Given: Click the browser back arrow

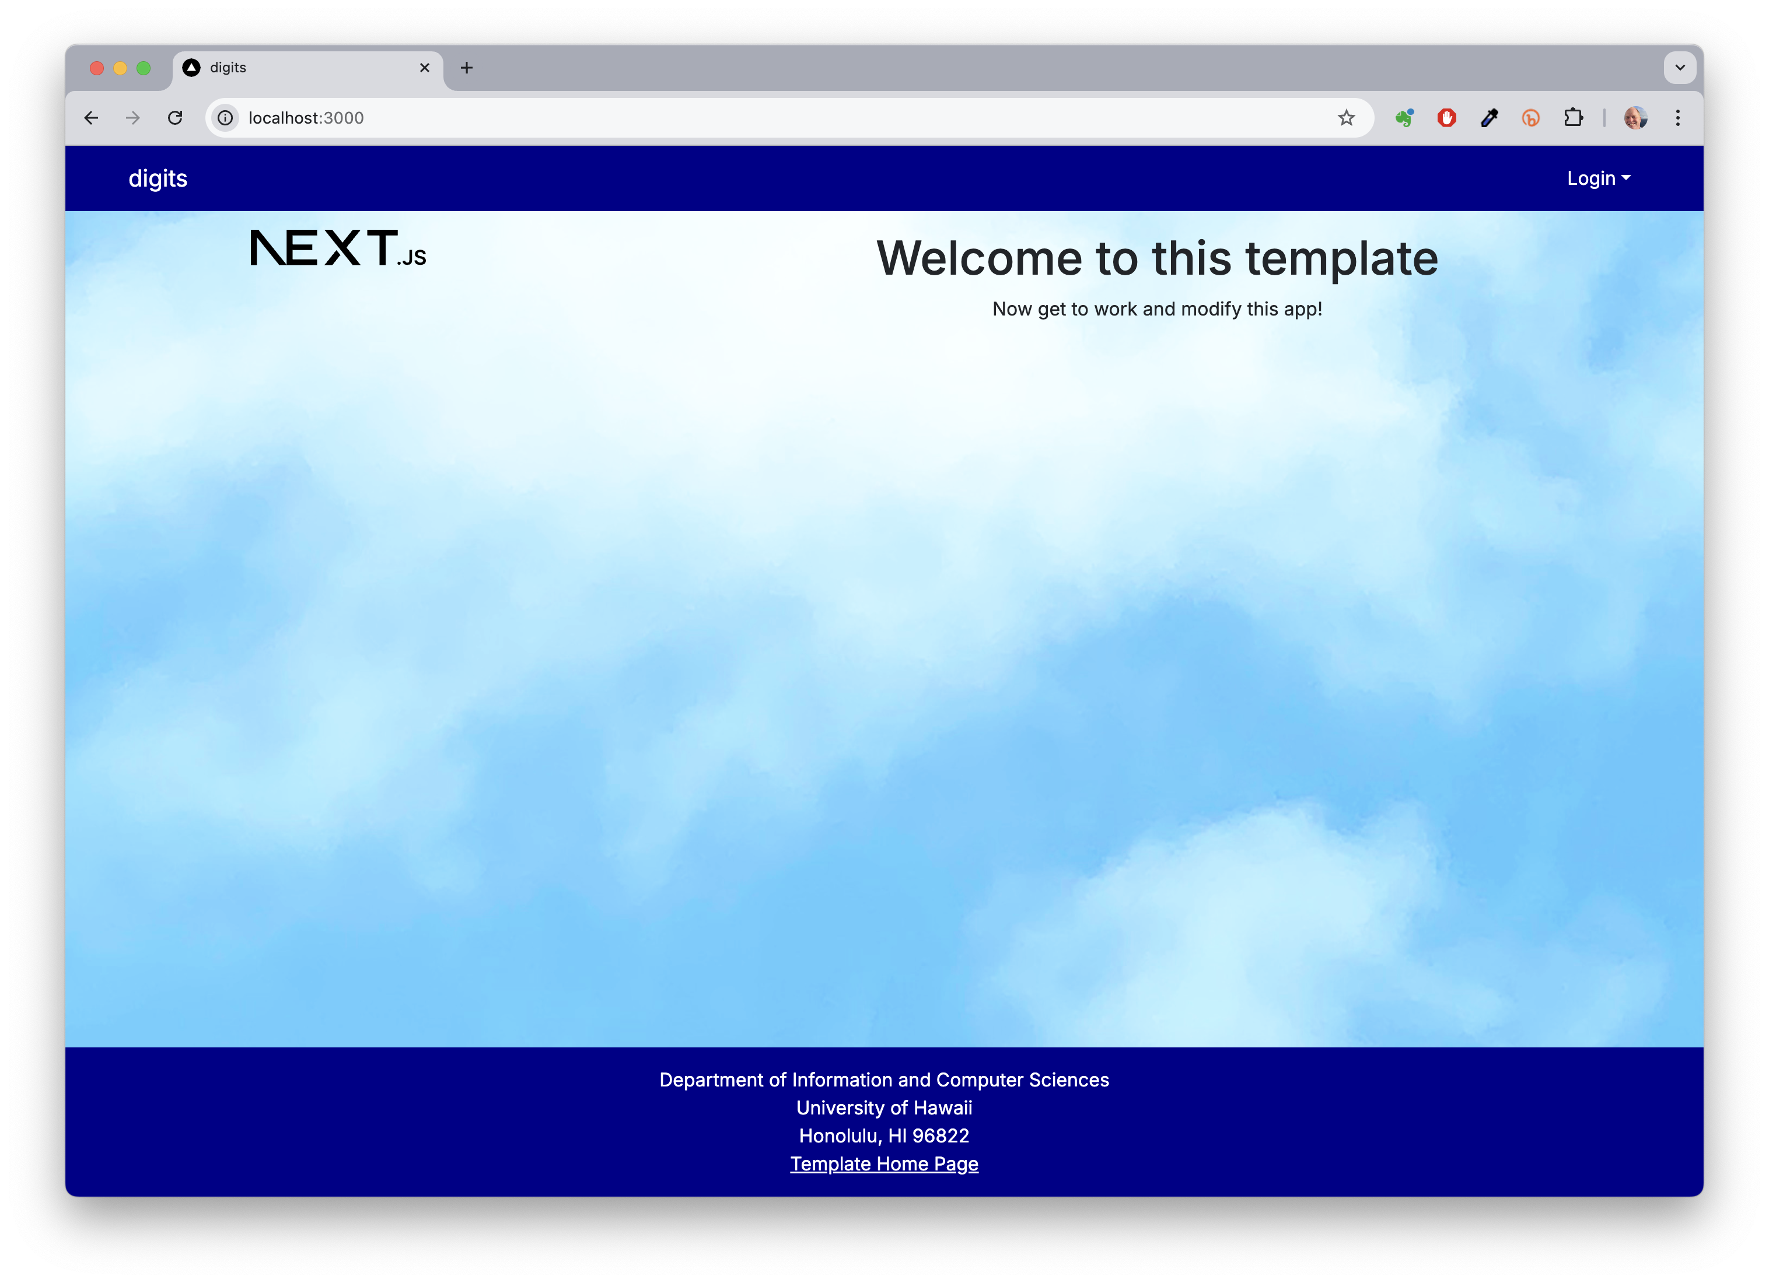Looking at the screenshot, I should pyautogui.click(x=91, y=118).
